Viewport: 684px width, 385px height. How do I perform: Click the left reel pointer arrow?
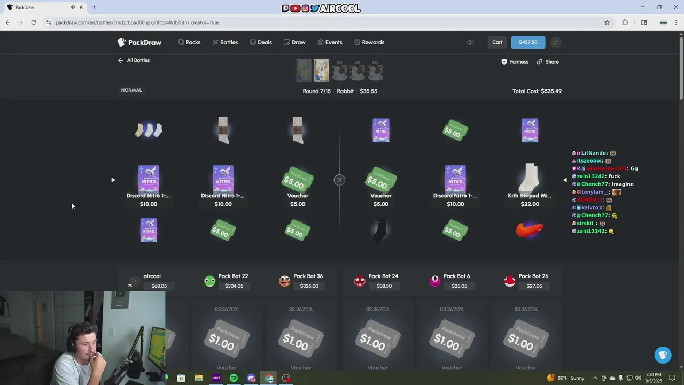point(113,180)
